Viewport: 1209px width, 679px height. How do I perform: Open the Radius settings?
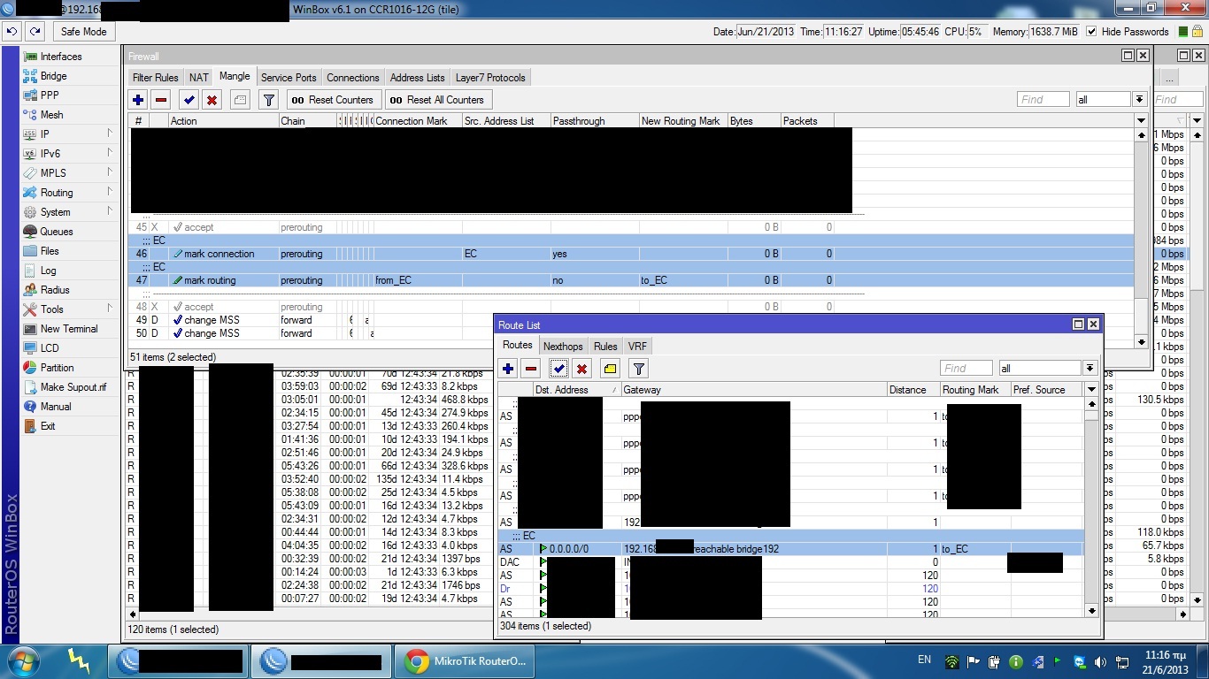pos(55,290)
